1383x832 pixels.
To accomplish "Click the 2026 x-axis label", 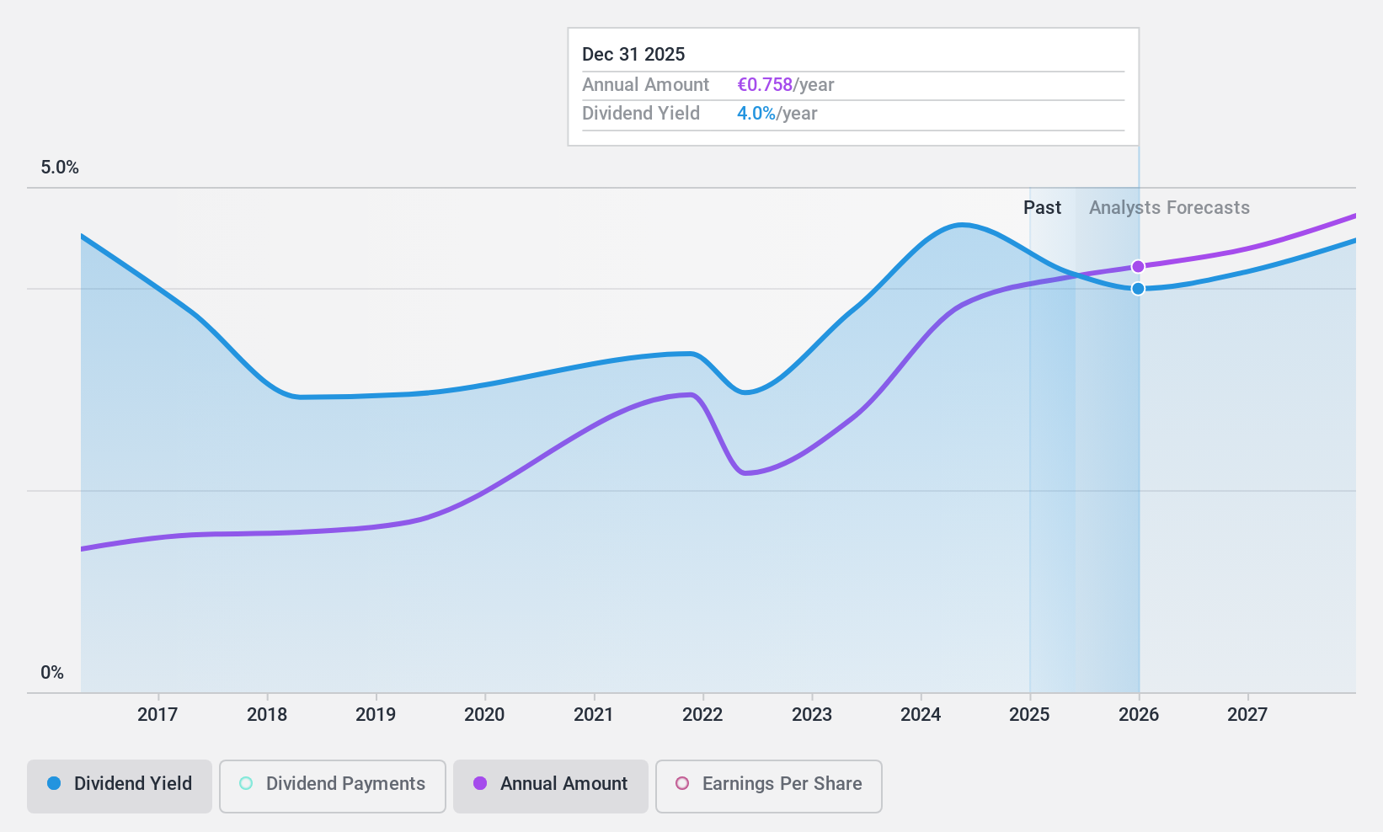I will coord(1139,715).
